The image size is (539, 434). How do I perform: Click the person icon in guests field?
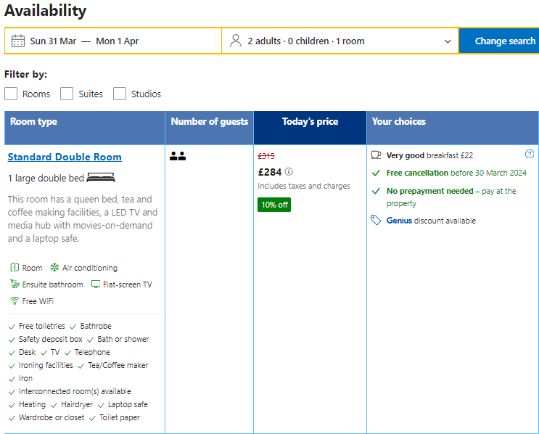coord(236,41)
